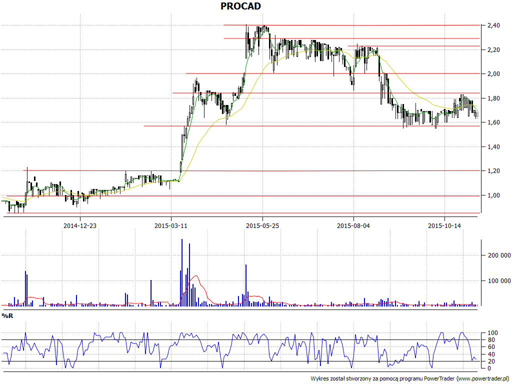Click the 2,00 price axis label

coord(493,74)
